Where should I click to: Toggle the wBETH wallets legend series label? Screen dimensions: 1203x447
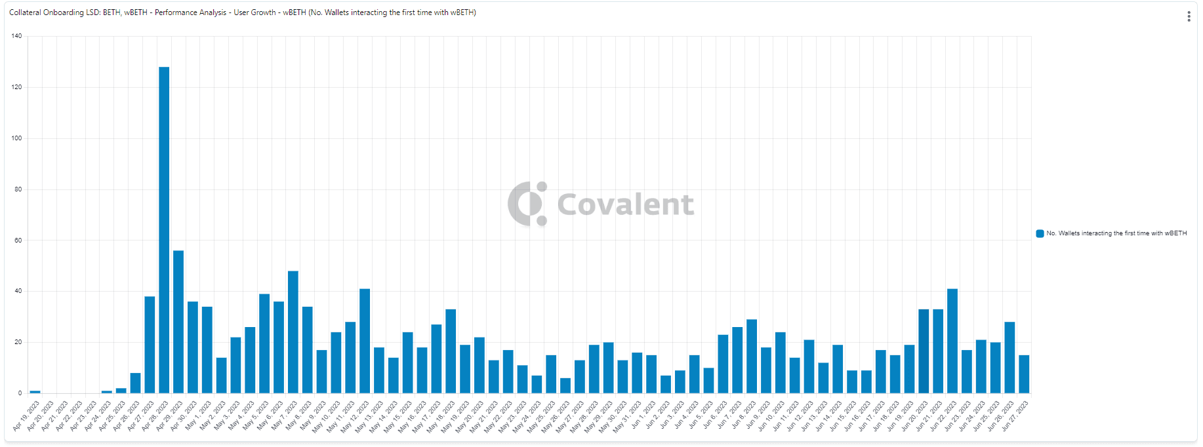pos(1116,233)
